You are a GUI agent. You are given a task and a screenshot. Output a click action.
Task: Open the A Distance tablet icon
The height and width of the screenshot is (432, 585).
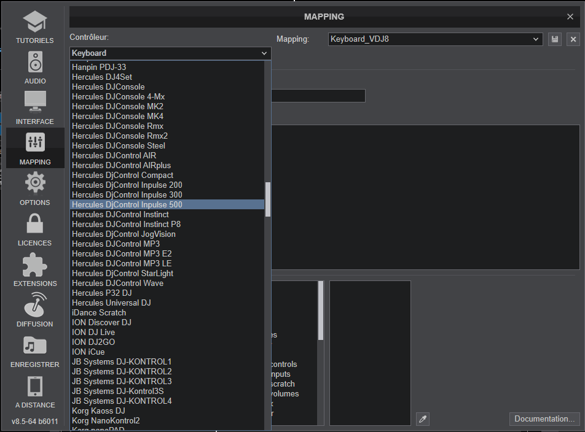[x=35, y=387]
